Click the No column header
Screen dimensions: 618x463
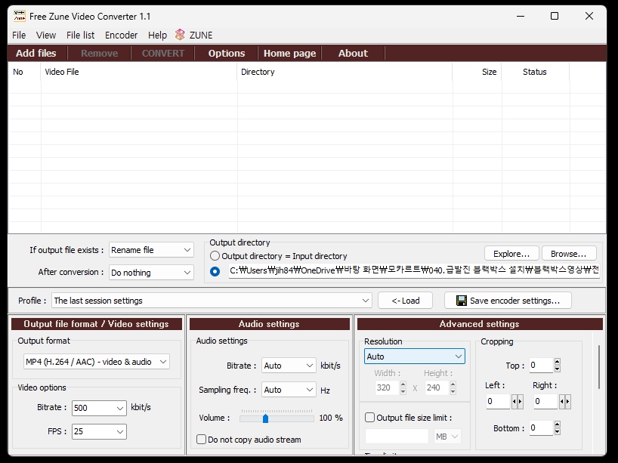(24, 72)
